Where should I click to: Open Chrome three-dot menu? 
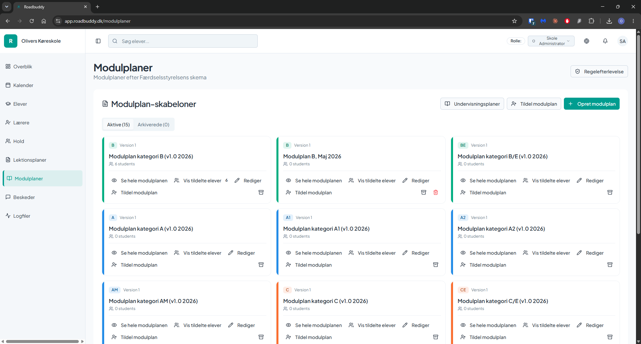tap(633, 21)
